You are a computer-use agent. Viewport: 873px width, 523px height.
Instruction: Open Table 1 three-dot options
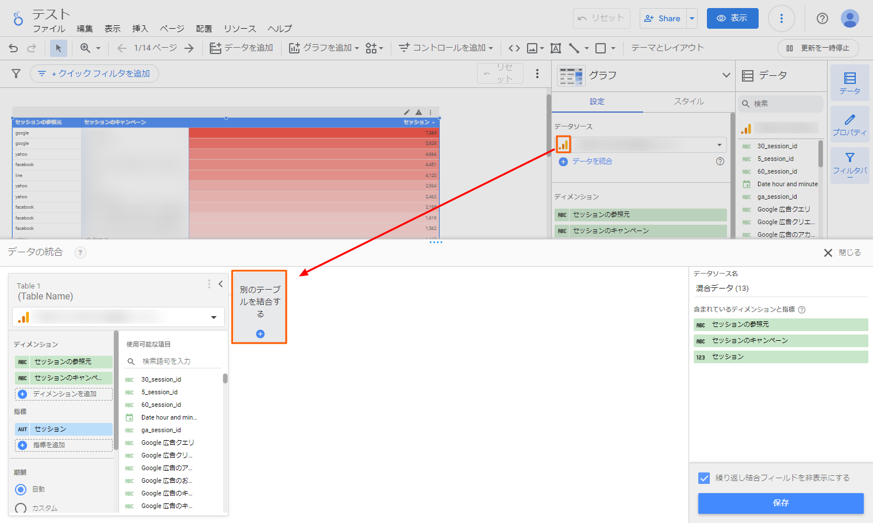pyautogui.click(x=209, y=284)
